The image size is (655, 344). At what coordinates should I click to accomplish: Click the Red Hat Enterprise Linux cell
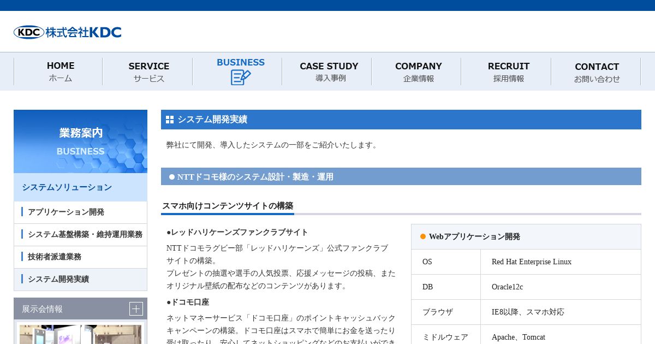[x=561, y=262]
